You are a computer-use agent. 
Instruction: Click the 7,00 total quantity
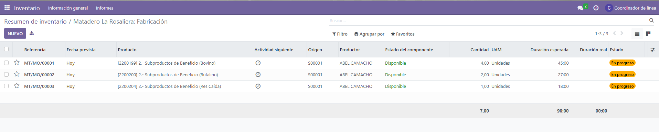484,111
